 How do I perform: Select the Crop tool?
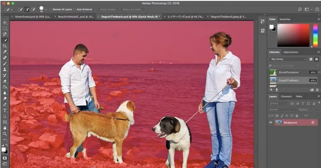[5, 46]
